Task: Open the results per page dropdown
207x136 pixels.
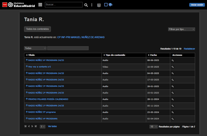Action: 153,126
